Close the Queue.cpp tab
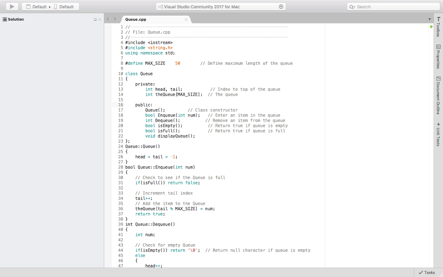Screen dimensions: 443x277 186,19
